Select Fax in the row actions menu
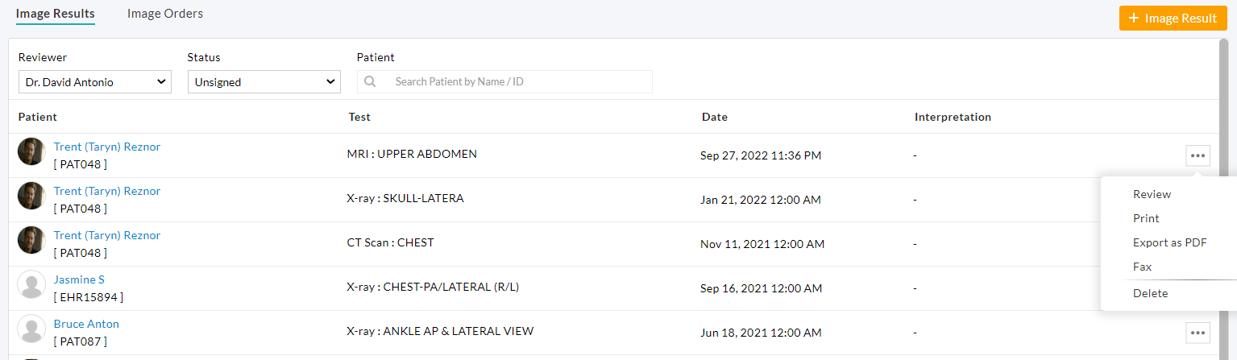The image size is (1237, 360). point(1142,267)
